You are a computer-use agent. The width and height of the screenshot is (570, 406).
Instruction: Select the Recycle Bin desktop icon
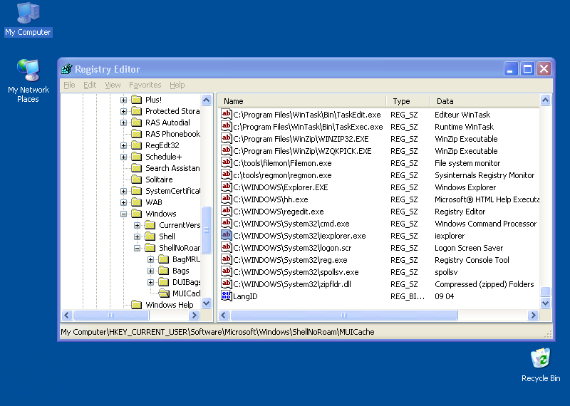541,365
